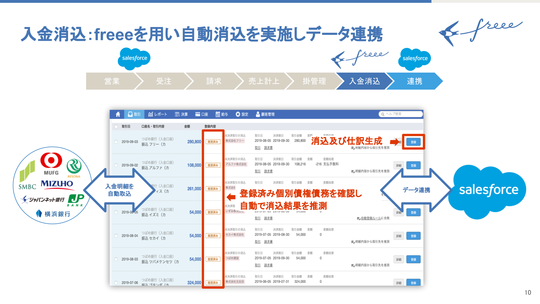Click 推測済み badge in the 261,000 row
This screenshot has height=304, width=540.
coord(213,189)
